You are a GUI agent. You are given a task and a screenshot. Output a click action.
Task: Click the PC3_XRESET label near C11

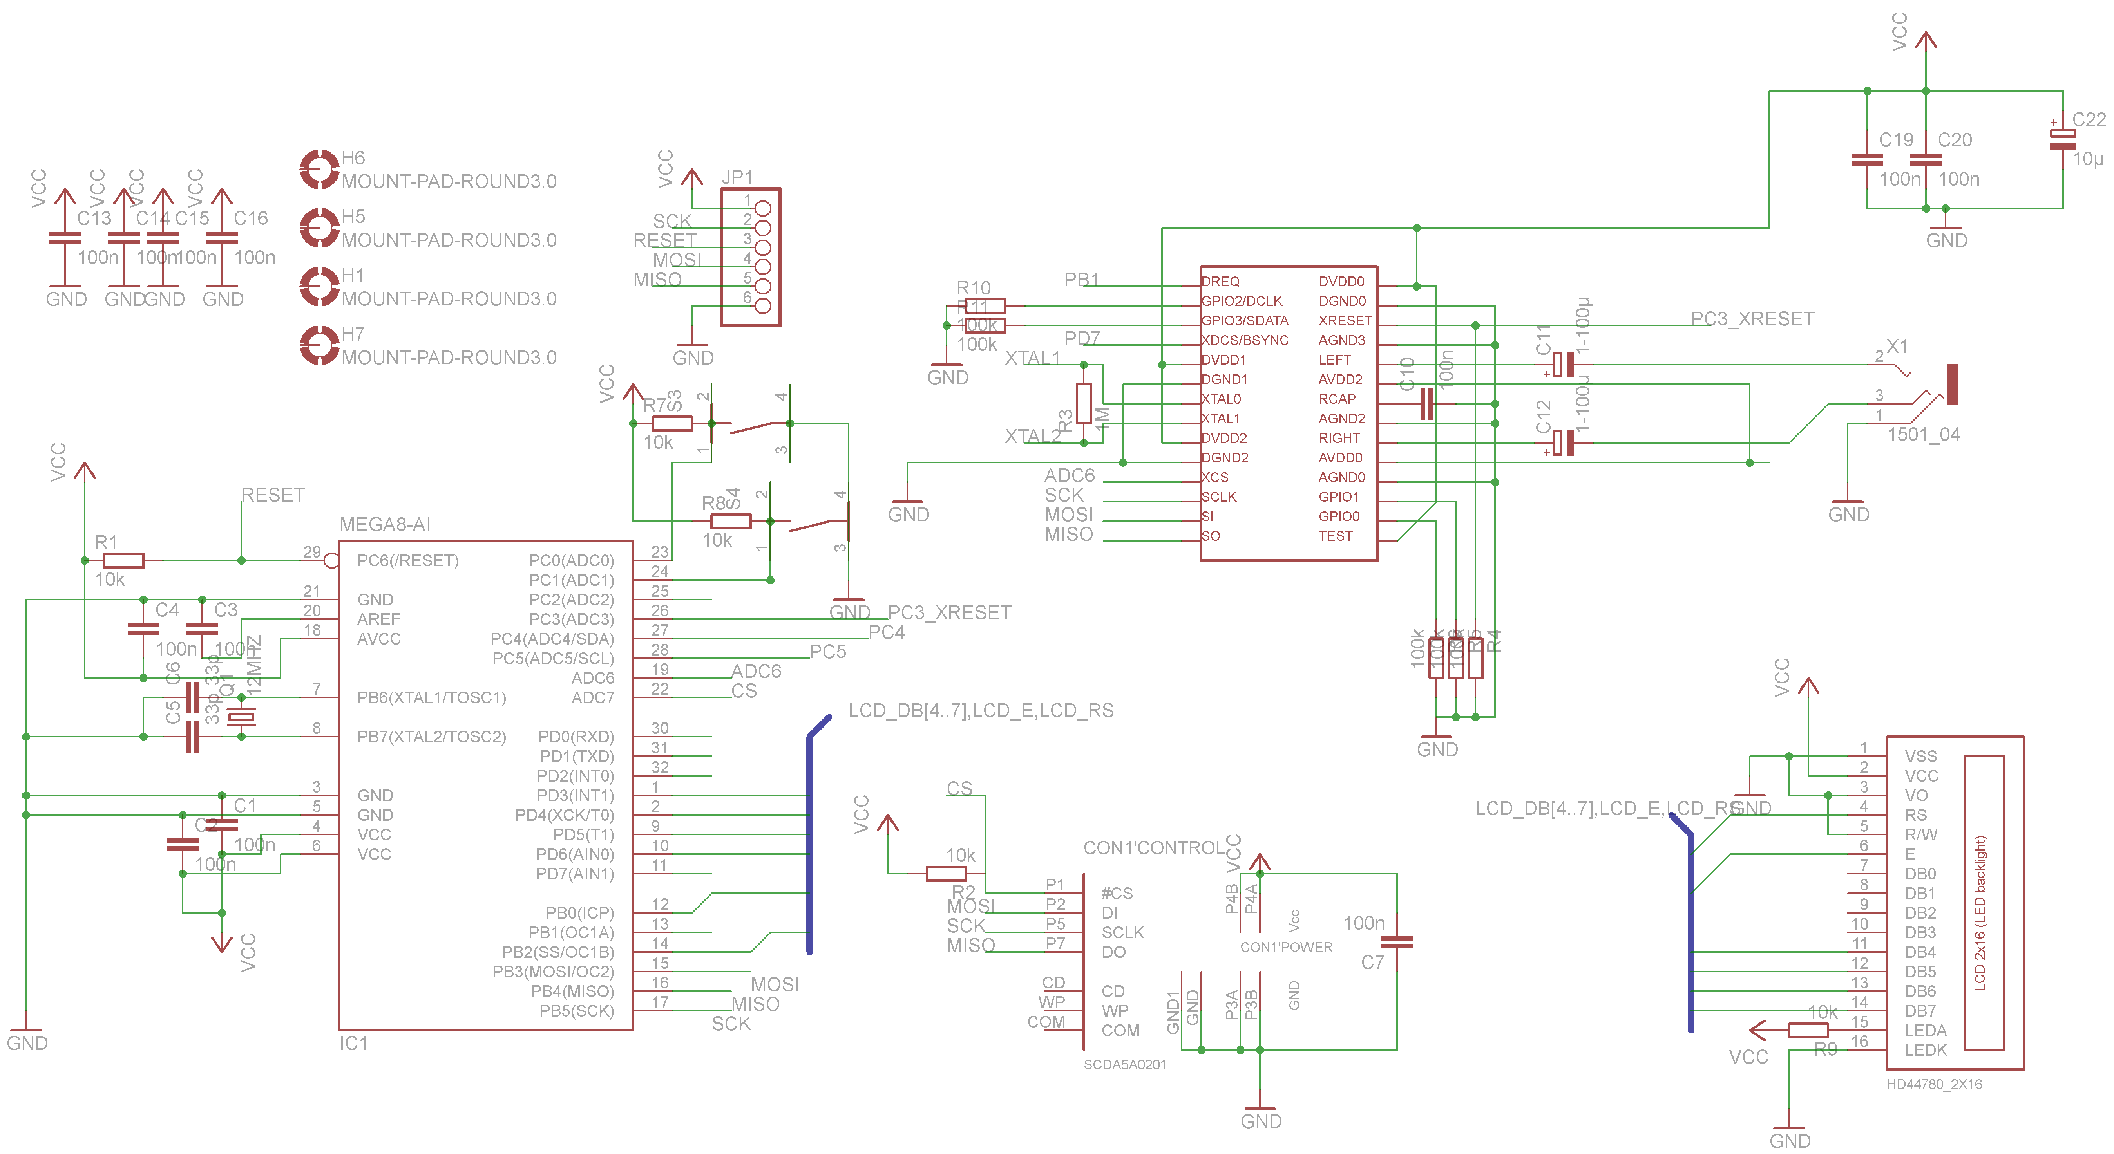click(x=1752, y=319)
